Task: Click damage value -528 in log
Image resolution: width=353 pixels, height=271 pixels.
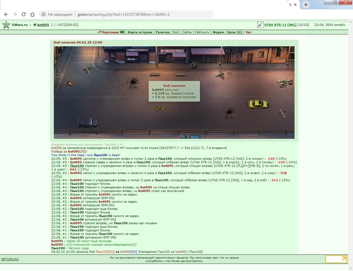Action: 283,173
